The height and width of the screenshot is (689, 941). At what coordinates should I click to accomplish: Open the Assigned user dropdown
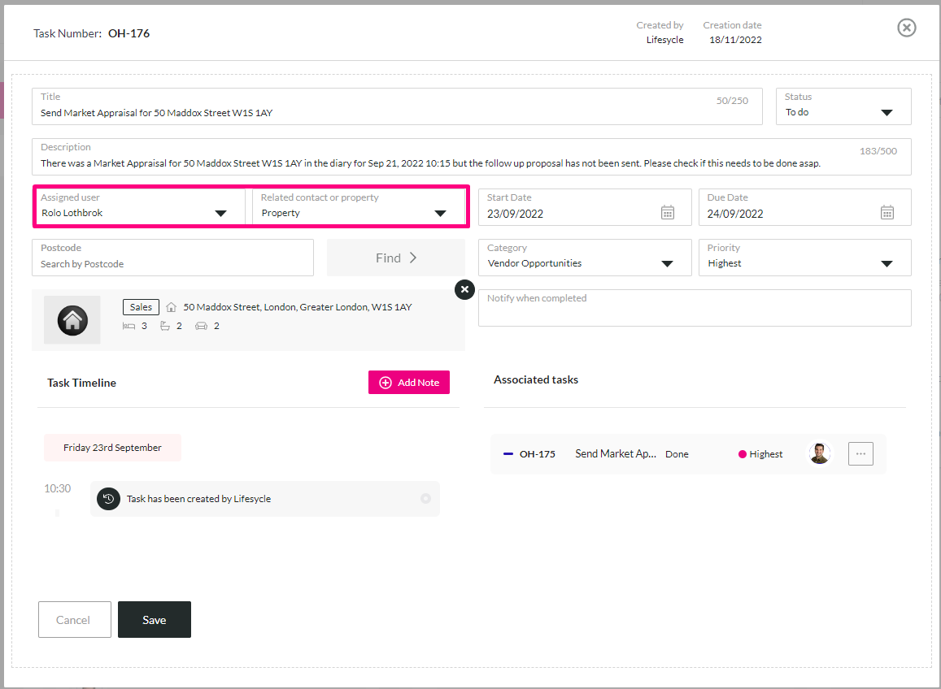click(140, 207)
